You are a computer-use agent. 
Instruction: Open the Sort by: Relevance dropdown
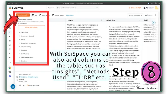(135, 15)
